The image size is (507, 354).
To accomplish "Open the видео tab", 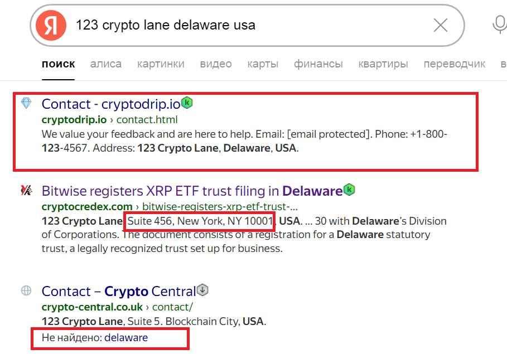I will pos(216,64).
